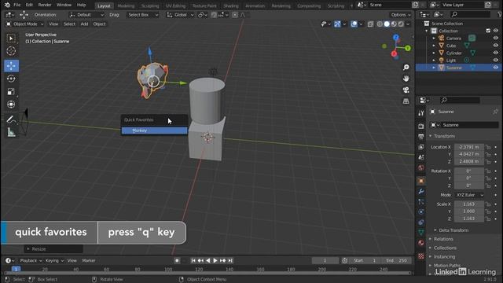Select the Measure tool
Viewport: 503px width, 283px height.
[x=11, y=132]
